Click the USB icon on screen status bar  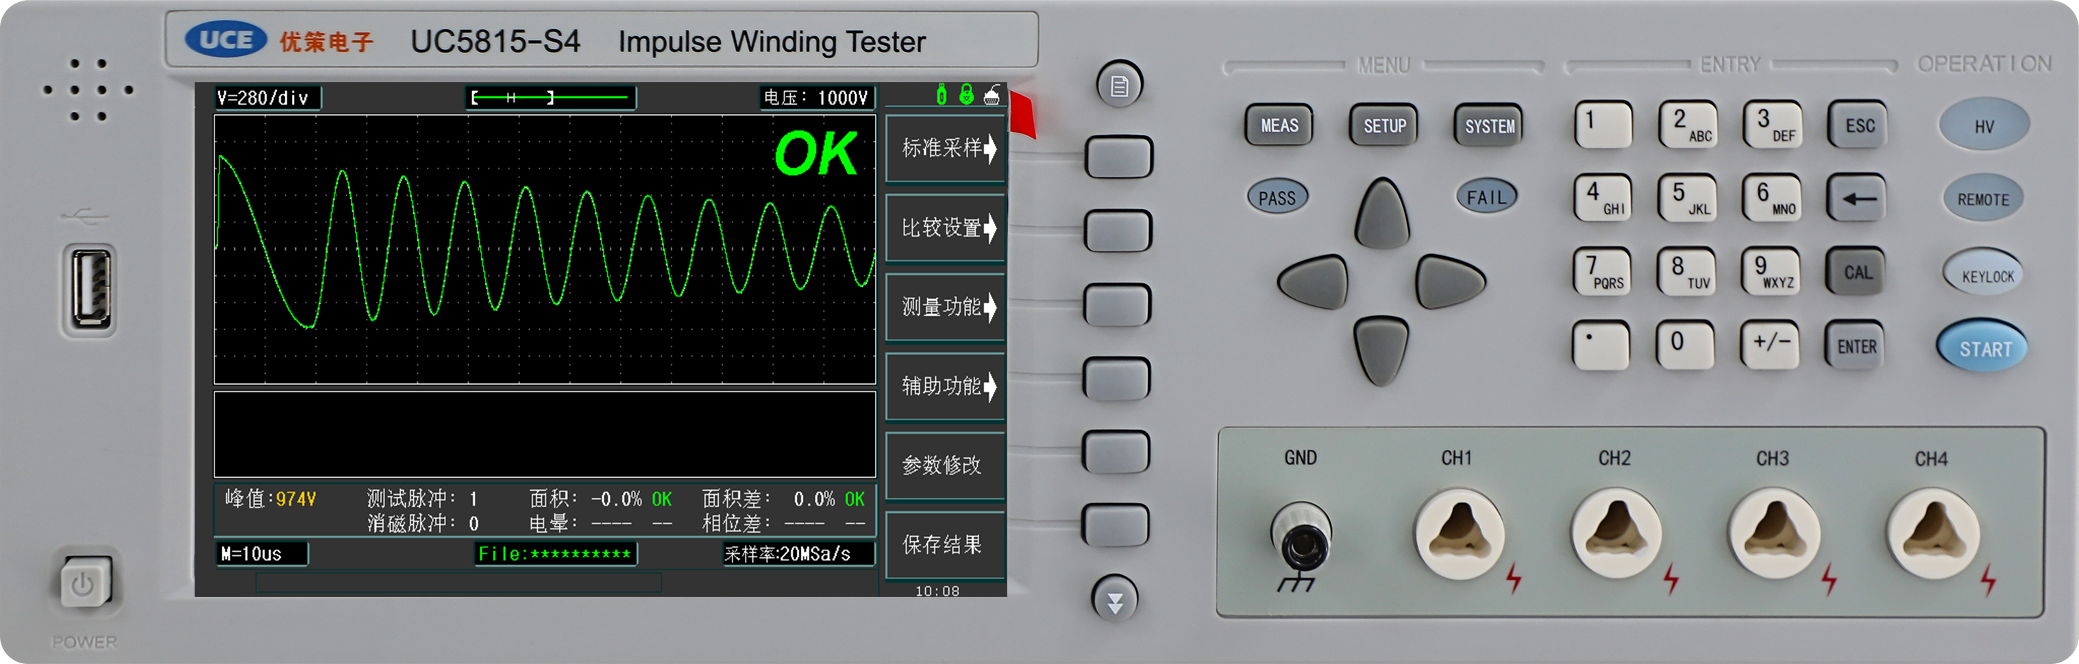941,95
